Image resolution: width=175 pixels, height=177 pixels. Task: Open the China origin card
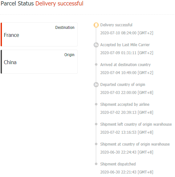(x=39, y=62)
